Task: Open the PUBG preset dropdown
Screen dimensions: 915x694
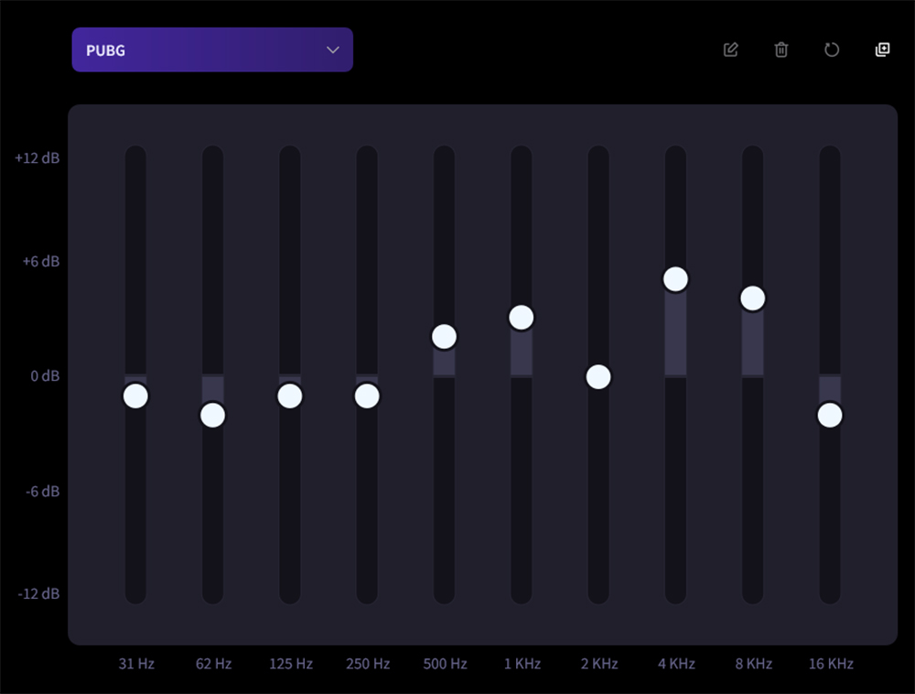Action: click(212, 49)
